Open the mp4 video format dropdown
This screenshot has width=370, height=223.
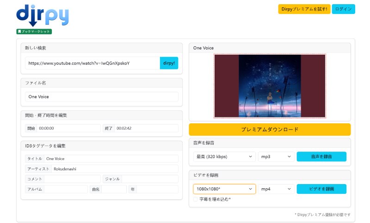click(276, 189)
